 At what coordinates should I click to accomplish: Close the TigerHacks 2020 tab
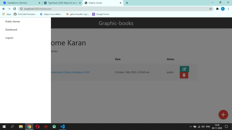[80, 3]
